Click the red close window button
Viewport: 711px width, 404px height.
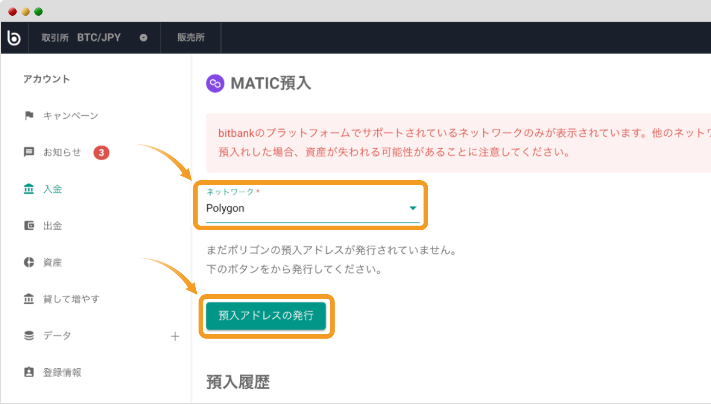(12, 12)
